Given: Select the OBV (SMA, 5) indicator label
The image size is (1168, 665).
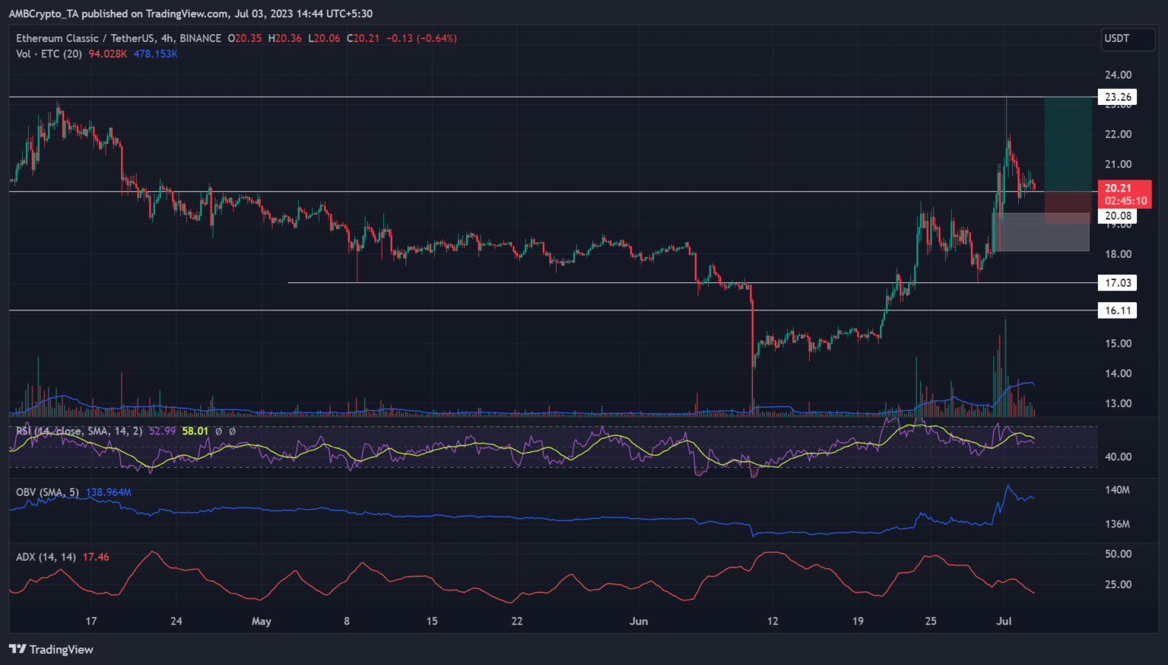Looking at the screenshot, I should coord(47,492).
